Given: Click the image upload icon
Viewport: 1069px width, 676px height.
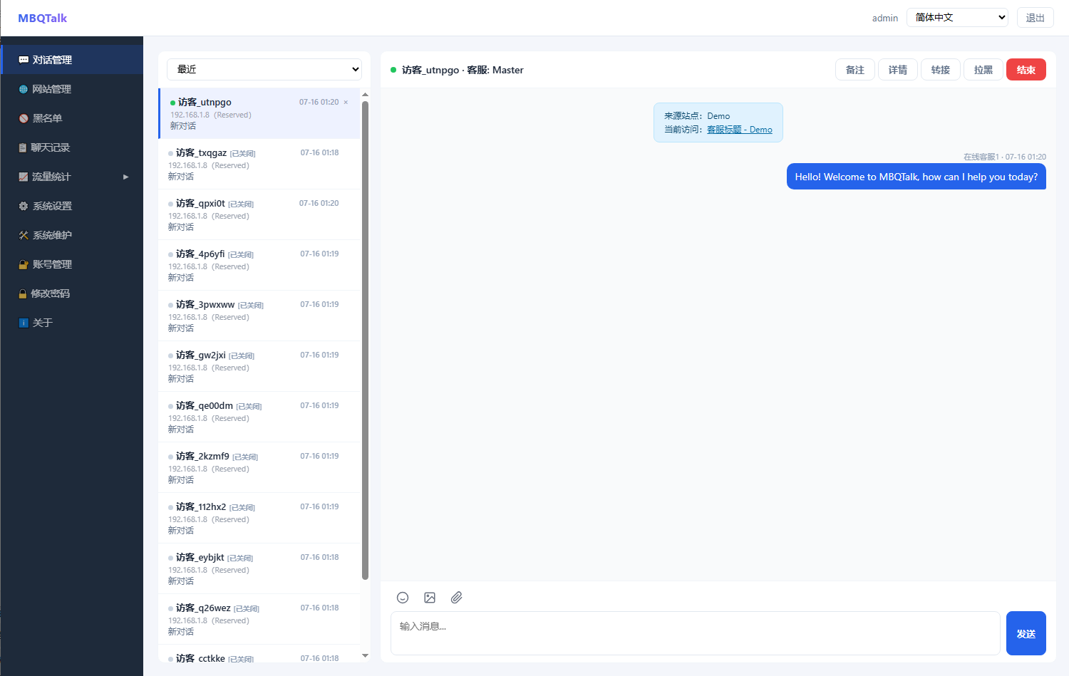Looking at the screenshot, I should pos(430,598).
